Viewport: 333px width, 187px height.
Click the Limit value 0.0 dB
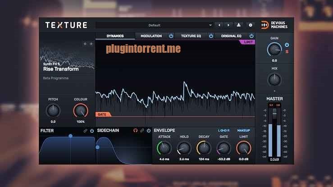pyautogui.click(x=244, y=159)
